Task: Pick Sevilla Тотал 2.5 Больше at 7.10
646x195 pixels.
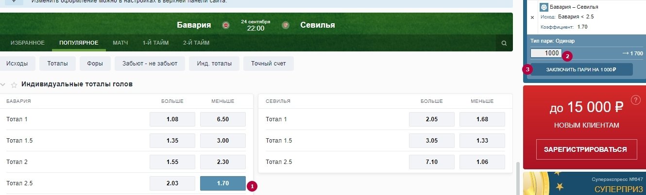Action: click(x=431, y=162)
